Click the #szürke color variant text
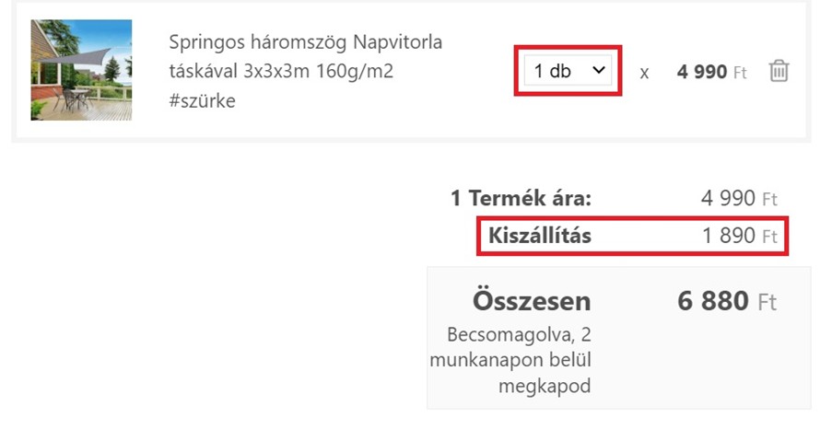Image resolution: width=832 pixels, height=429 pixels. click(x=202, y=100)
